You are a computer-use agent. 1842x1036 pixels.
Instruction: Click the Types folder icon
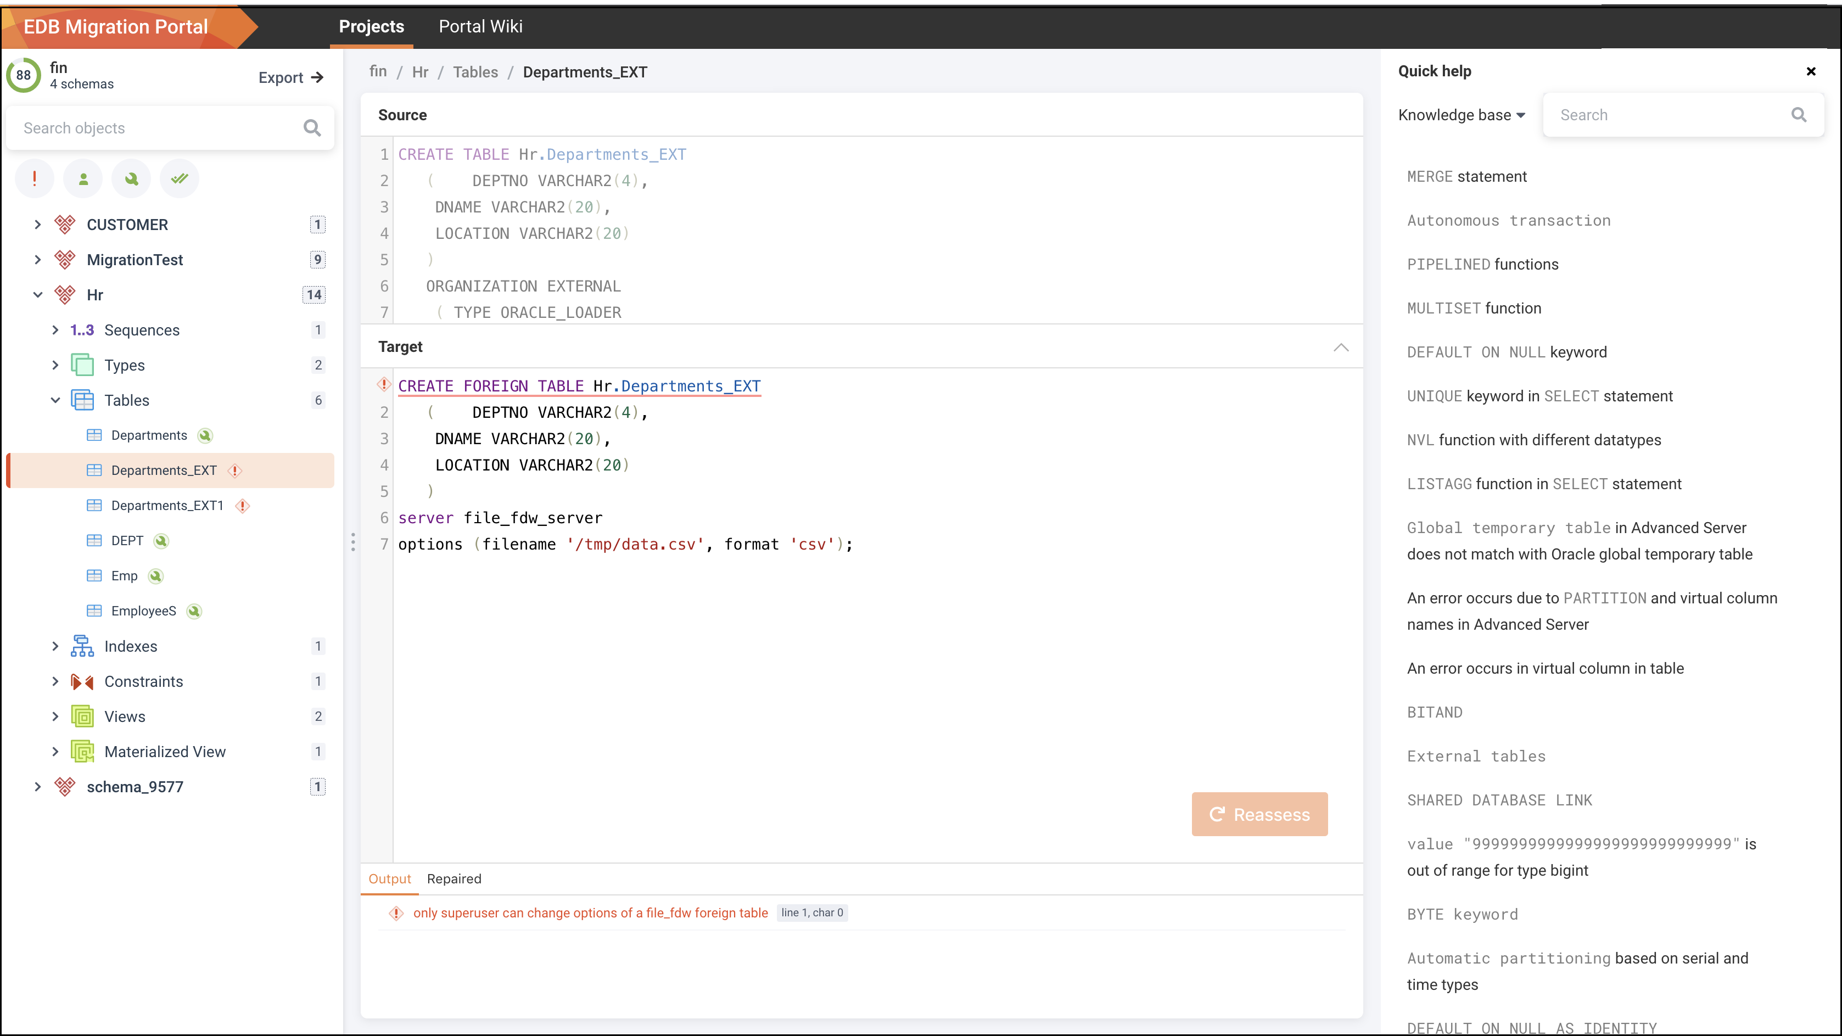(82, 365)
